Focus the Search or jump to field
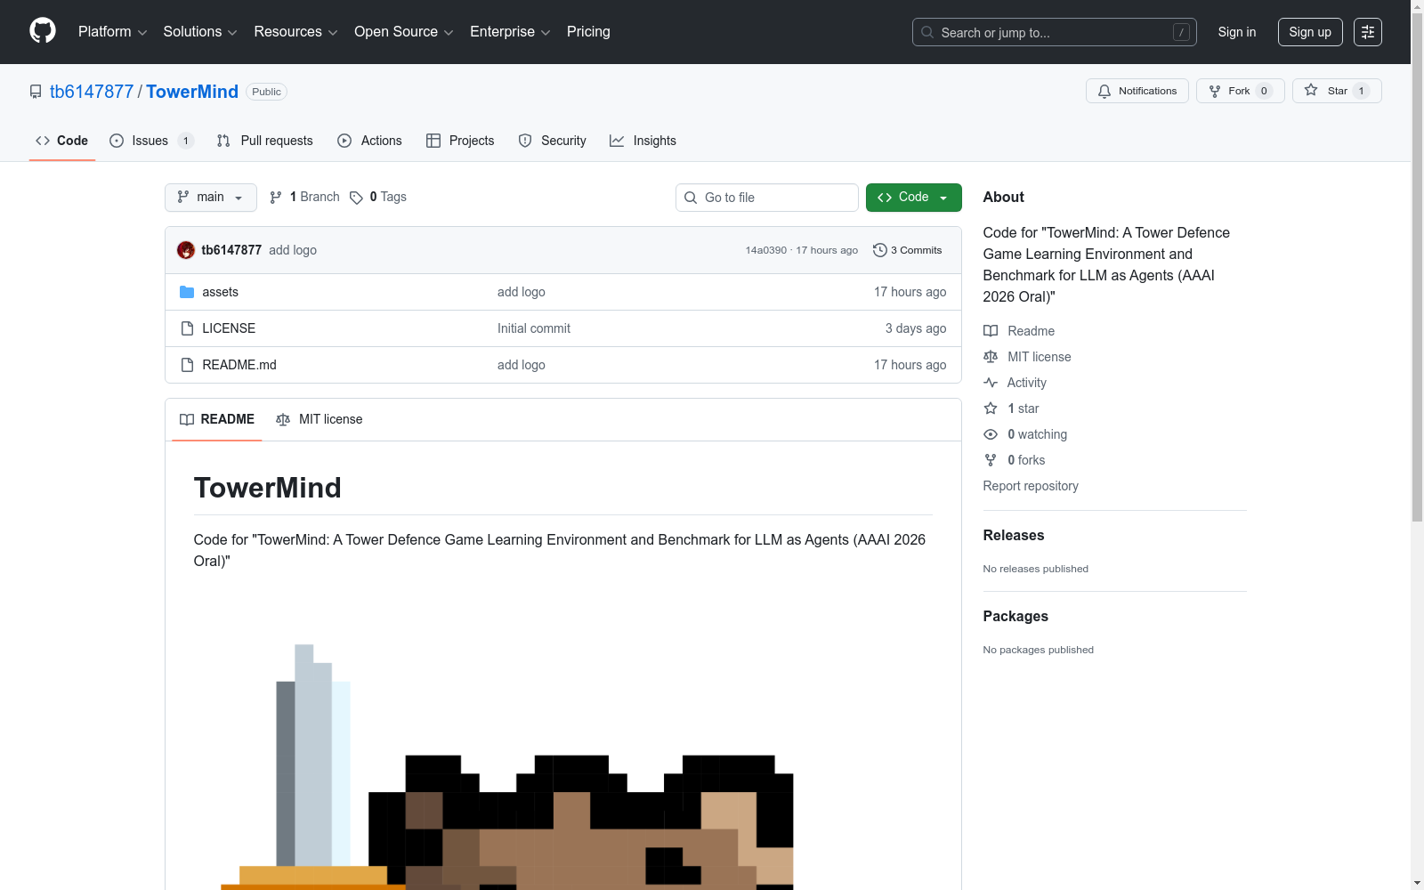 click(x=1055, y=32)
